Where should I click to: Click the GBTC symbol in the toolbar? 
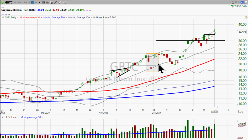tap(9, 2)
